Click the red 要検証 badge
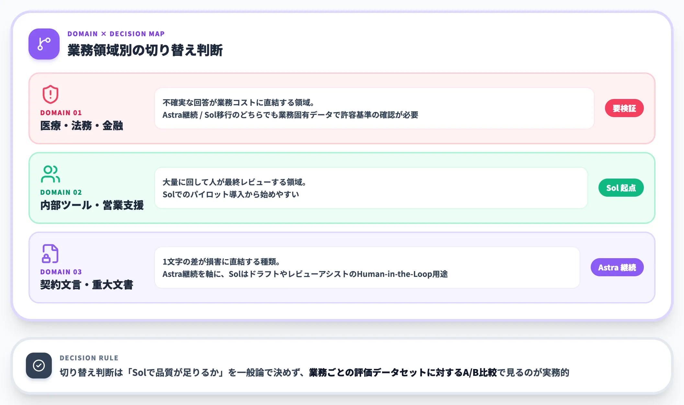Screen dimensions: 684x405 (x=624, y=108)
